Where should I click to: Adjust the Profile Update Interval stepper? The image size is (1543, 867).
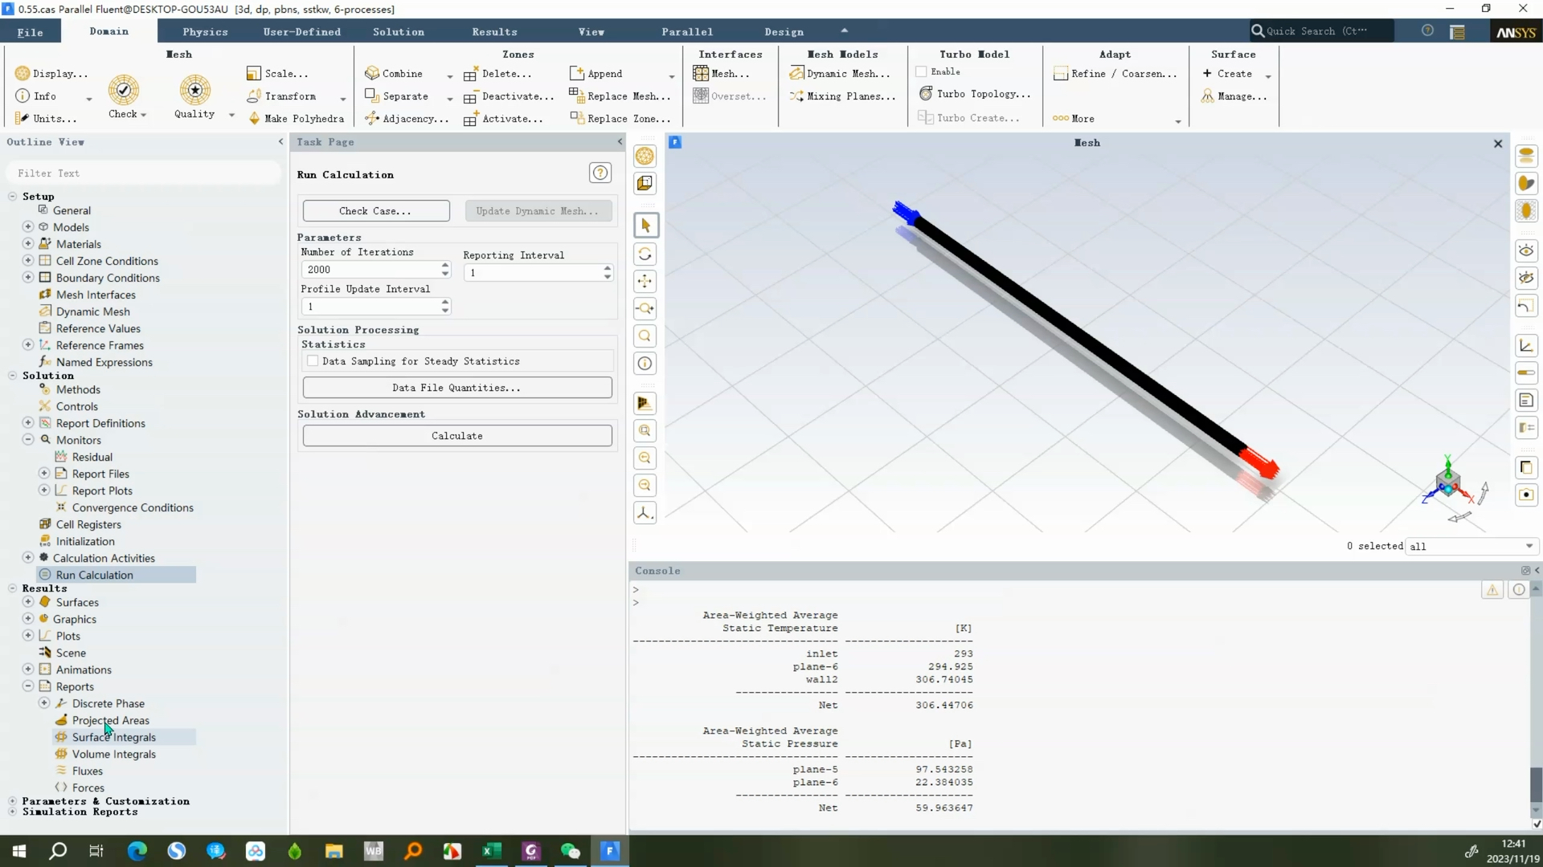(x=444, y=306)
